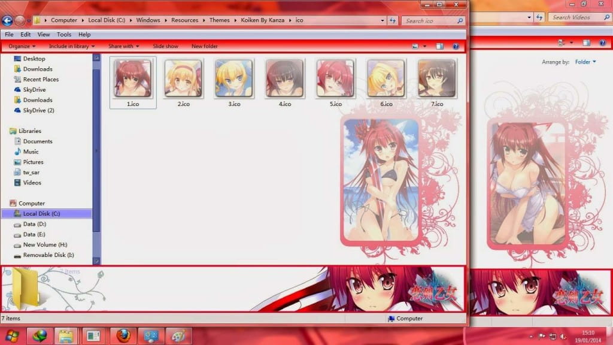The width and height of the screenshot is (613, 345).
Task: Click the Windows Explorer taskbar icon
Action: pos(66,336)
